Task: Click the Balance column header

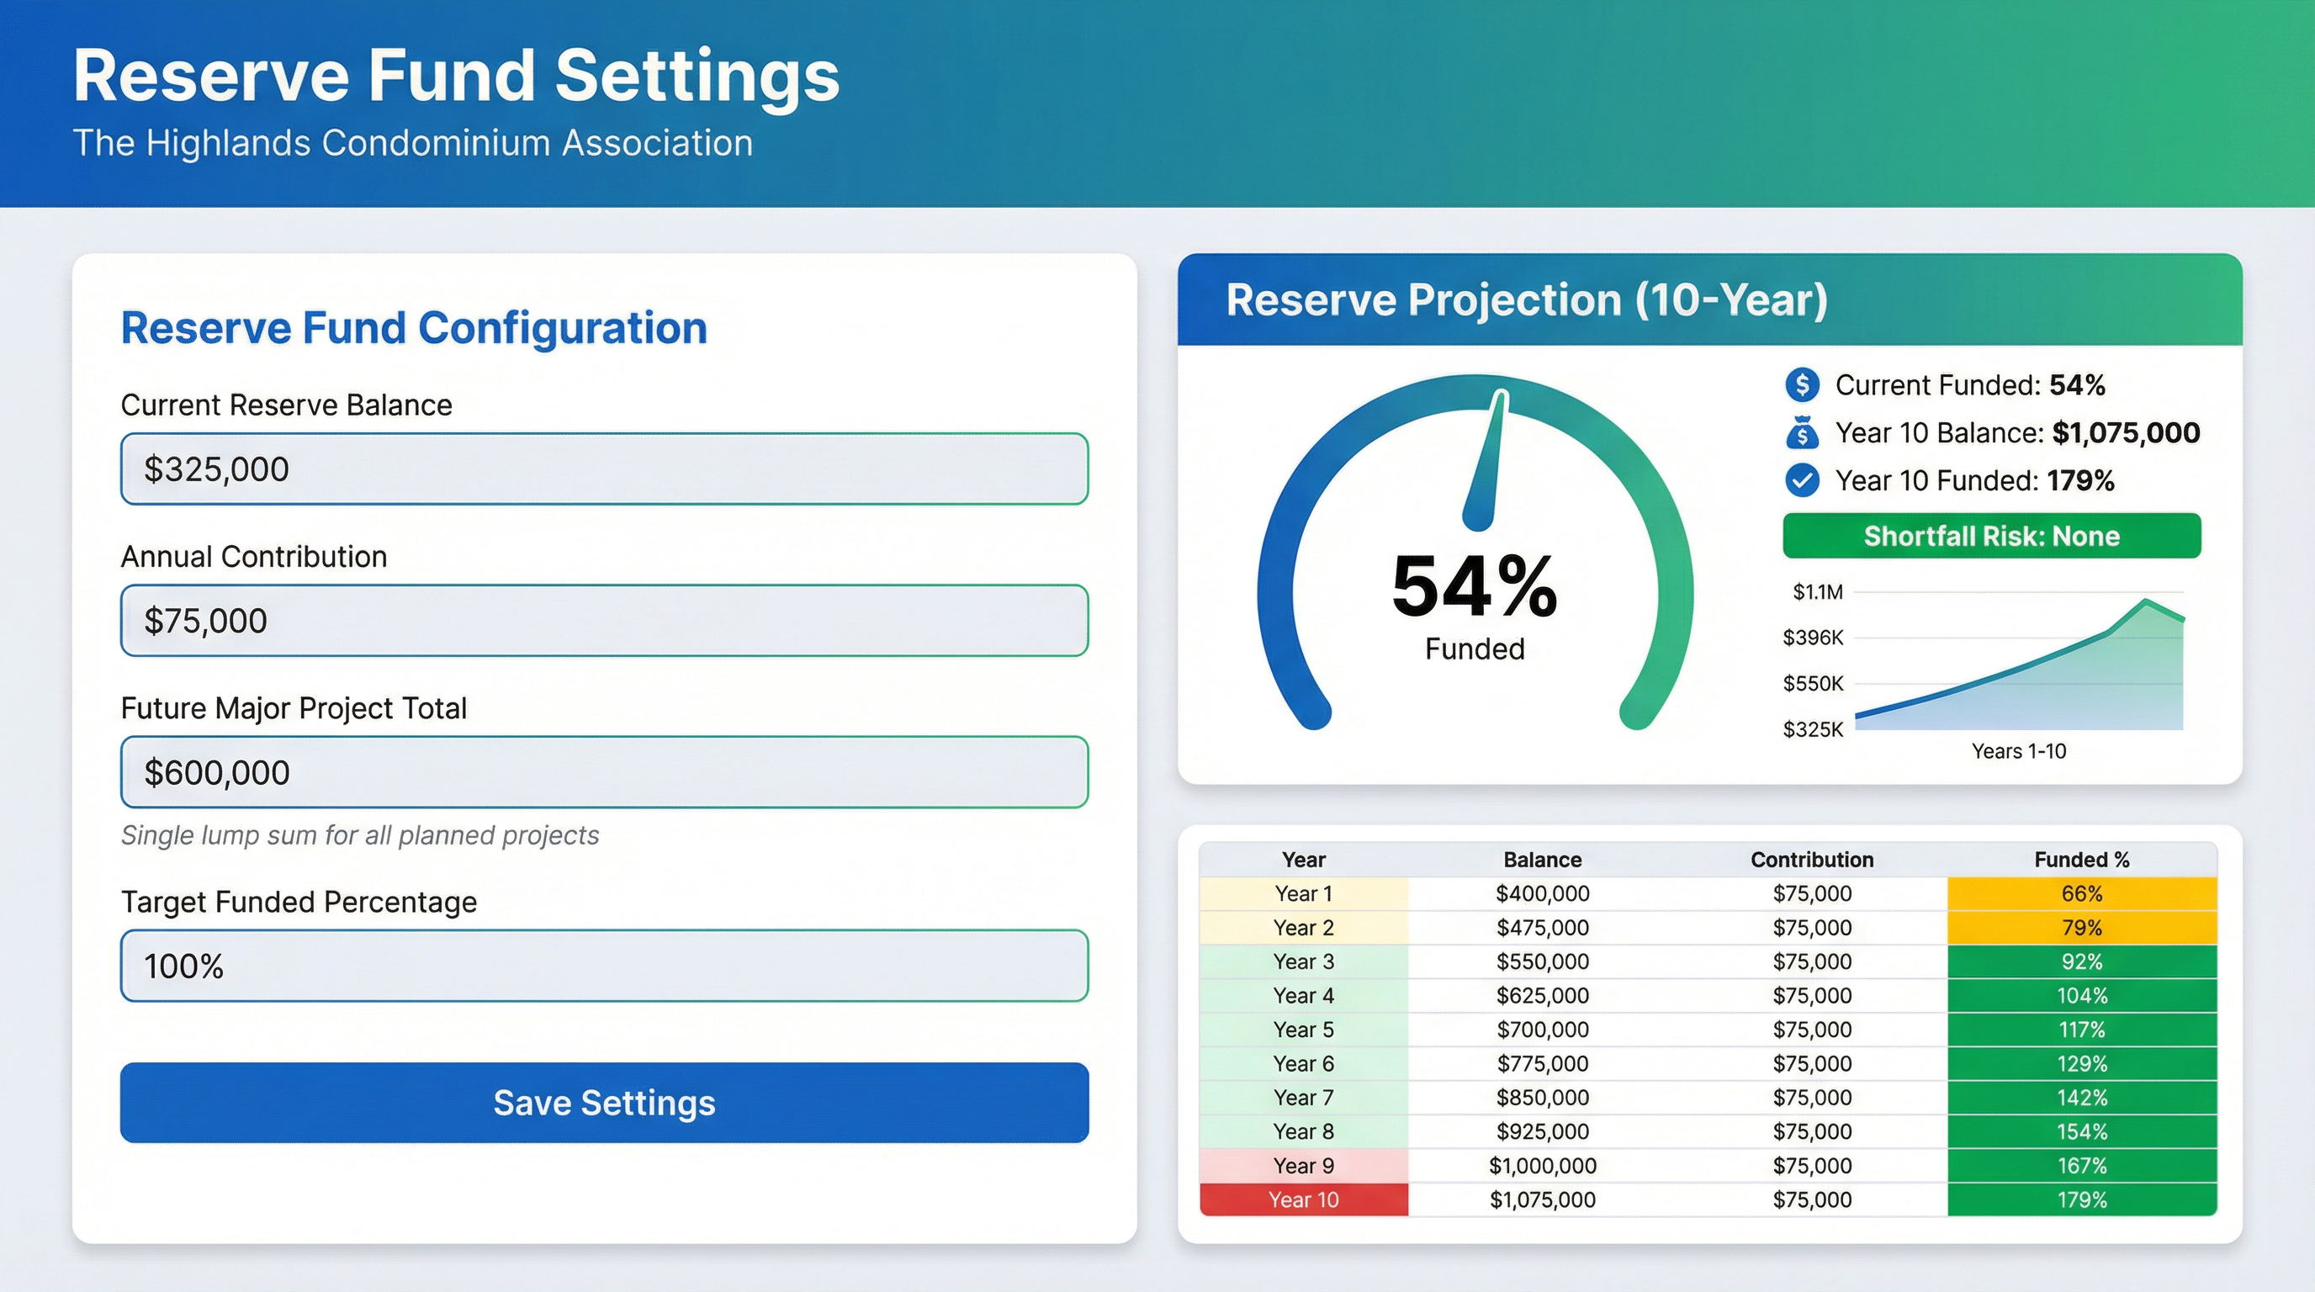Action: (1542, 859)
